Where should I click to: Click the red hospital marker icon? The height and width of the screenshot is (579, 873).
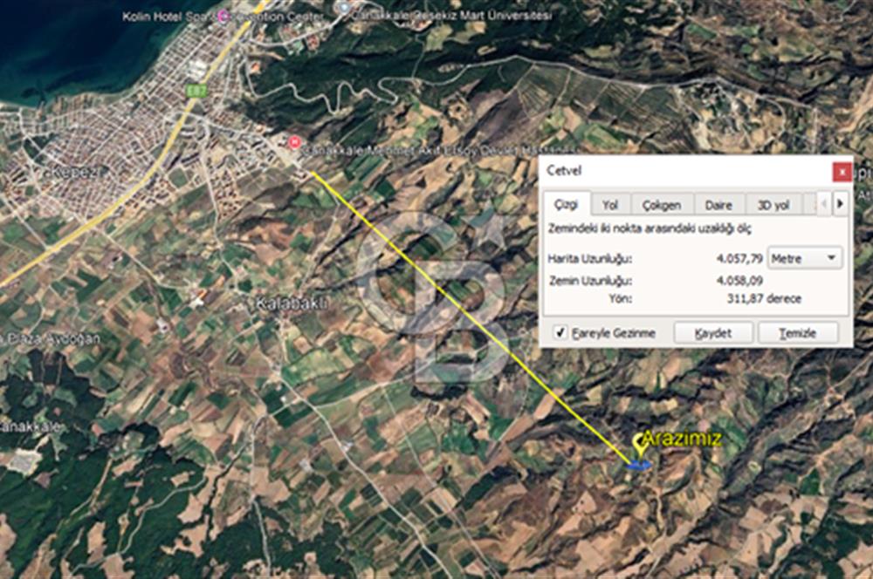[x=294, y=142]
